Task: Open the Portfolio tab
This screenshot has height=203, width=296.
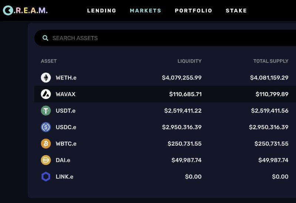Action: point(194,11)
